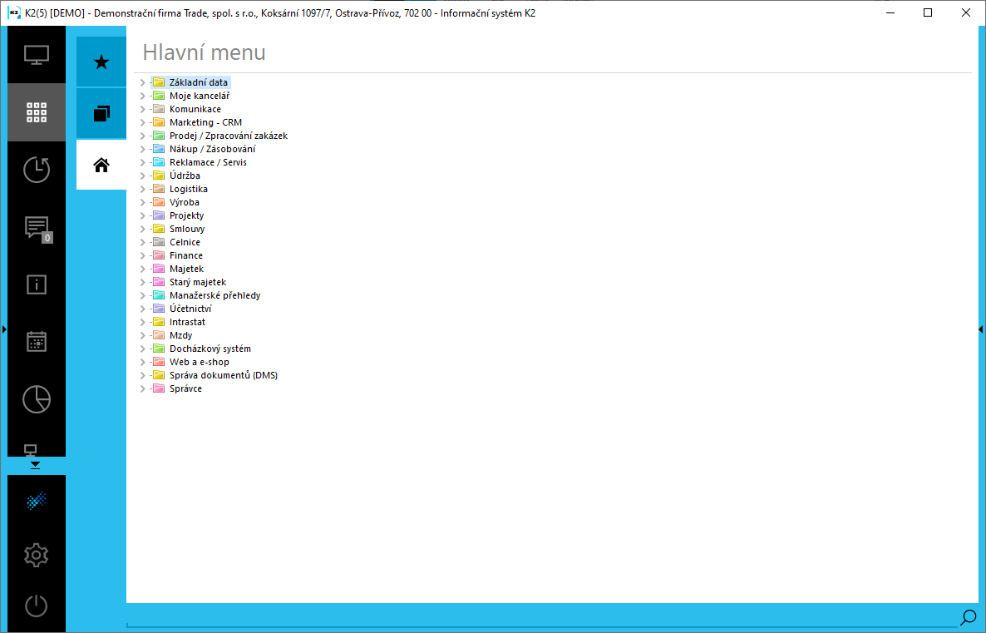986x633 pixels.
Task: Click the Majetek folder icon
Action: tap(159, 269)
